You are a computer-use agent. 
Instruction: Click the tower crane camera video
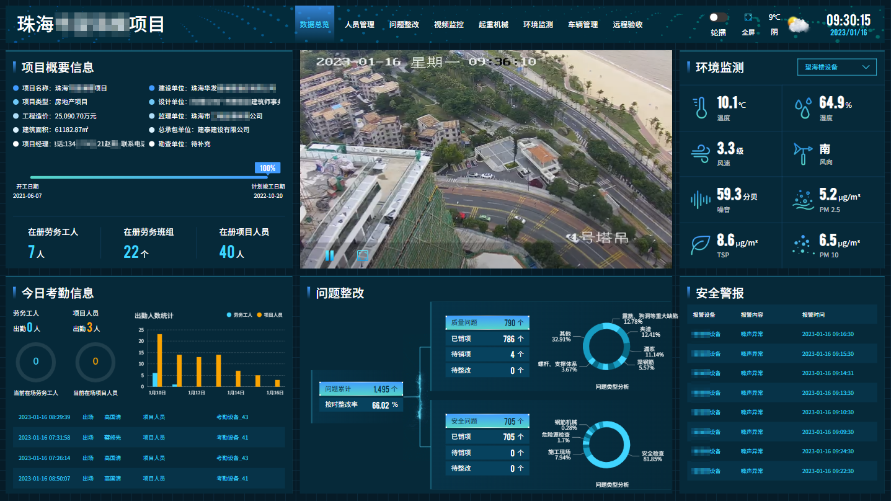[486, 159]
